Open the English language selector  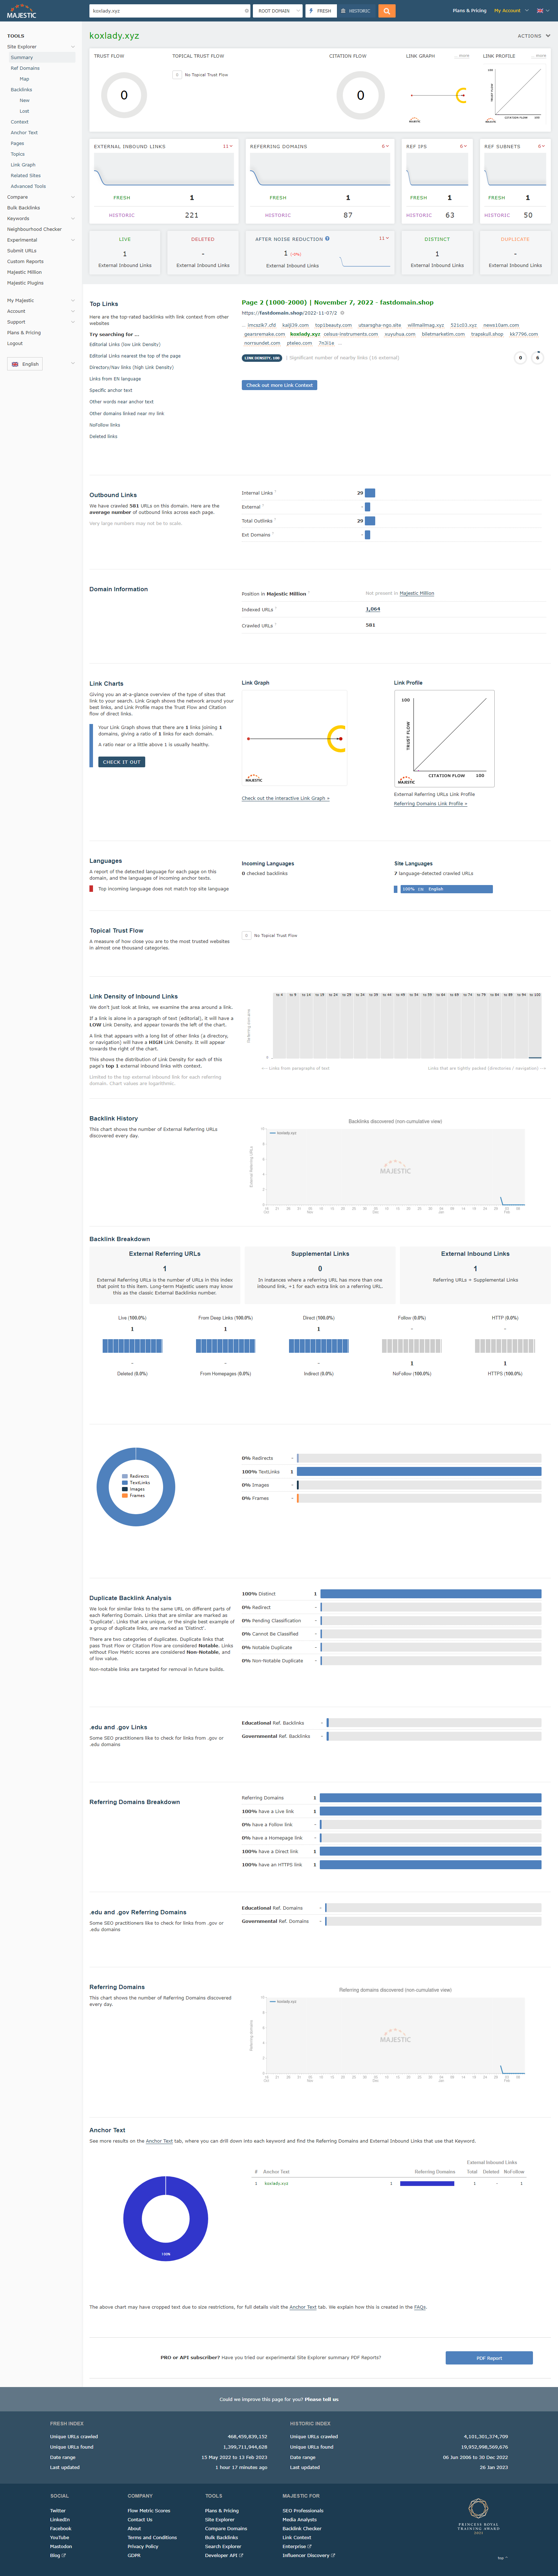click(x=25, y=364)
